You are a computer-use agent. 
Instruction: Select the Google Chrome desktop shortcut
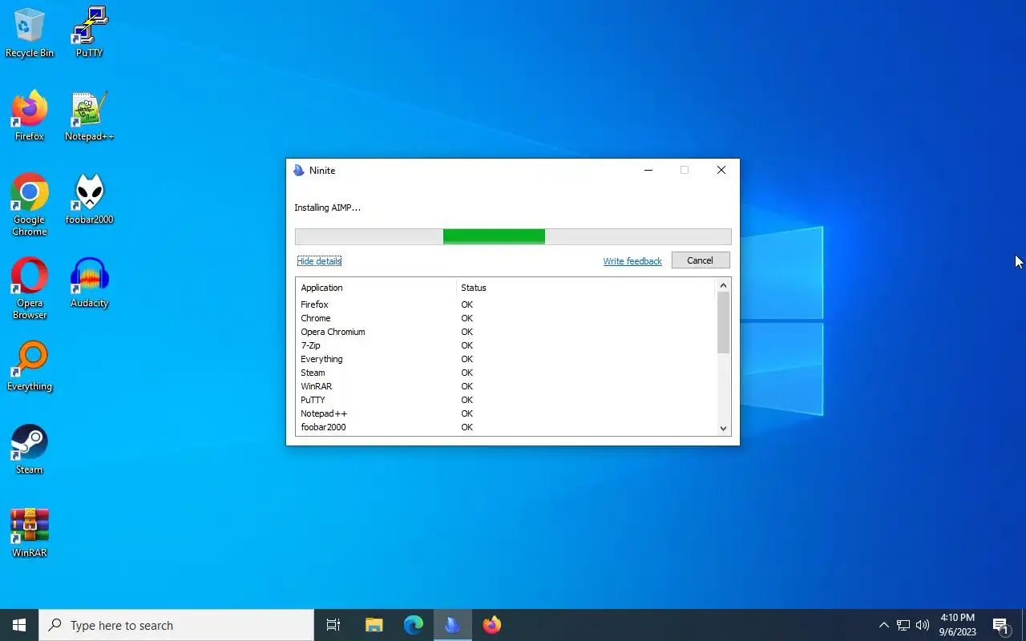(30, 205)
